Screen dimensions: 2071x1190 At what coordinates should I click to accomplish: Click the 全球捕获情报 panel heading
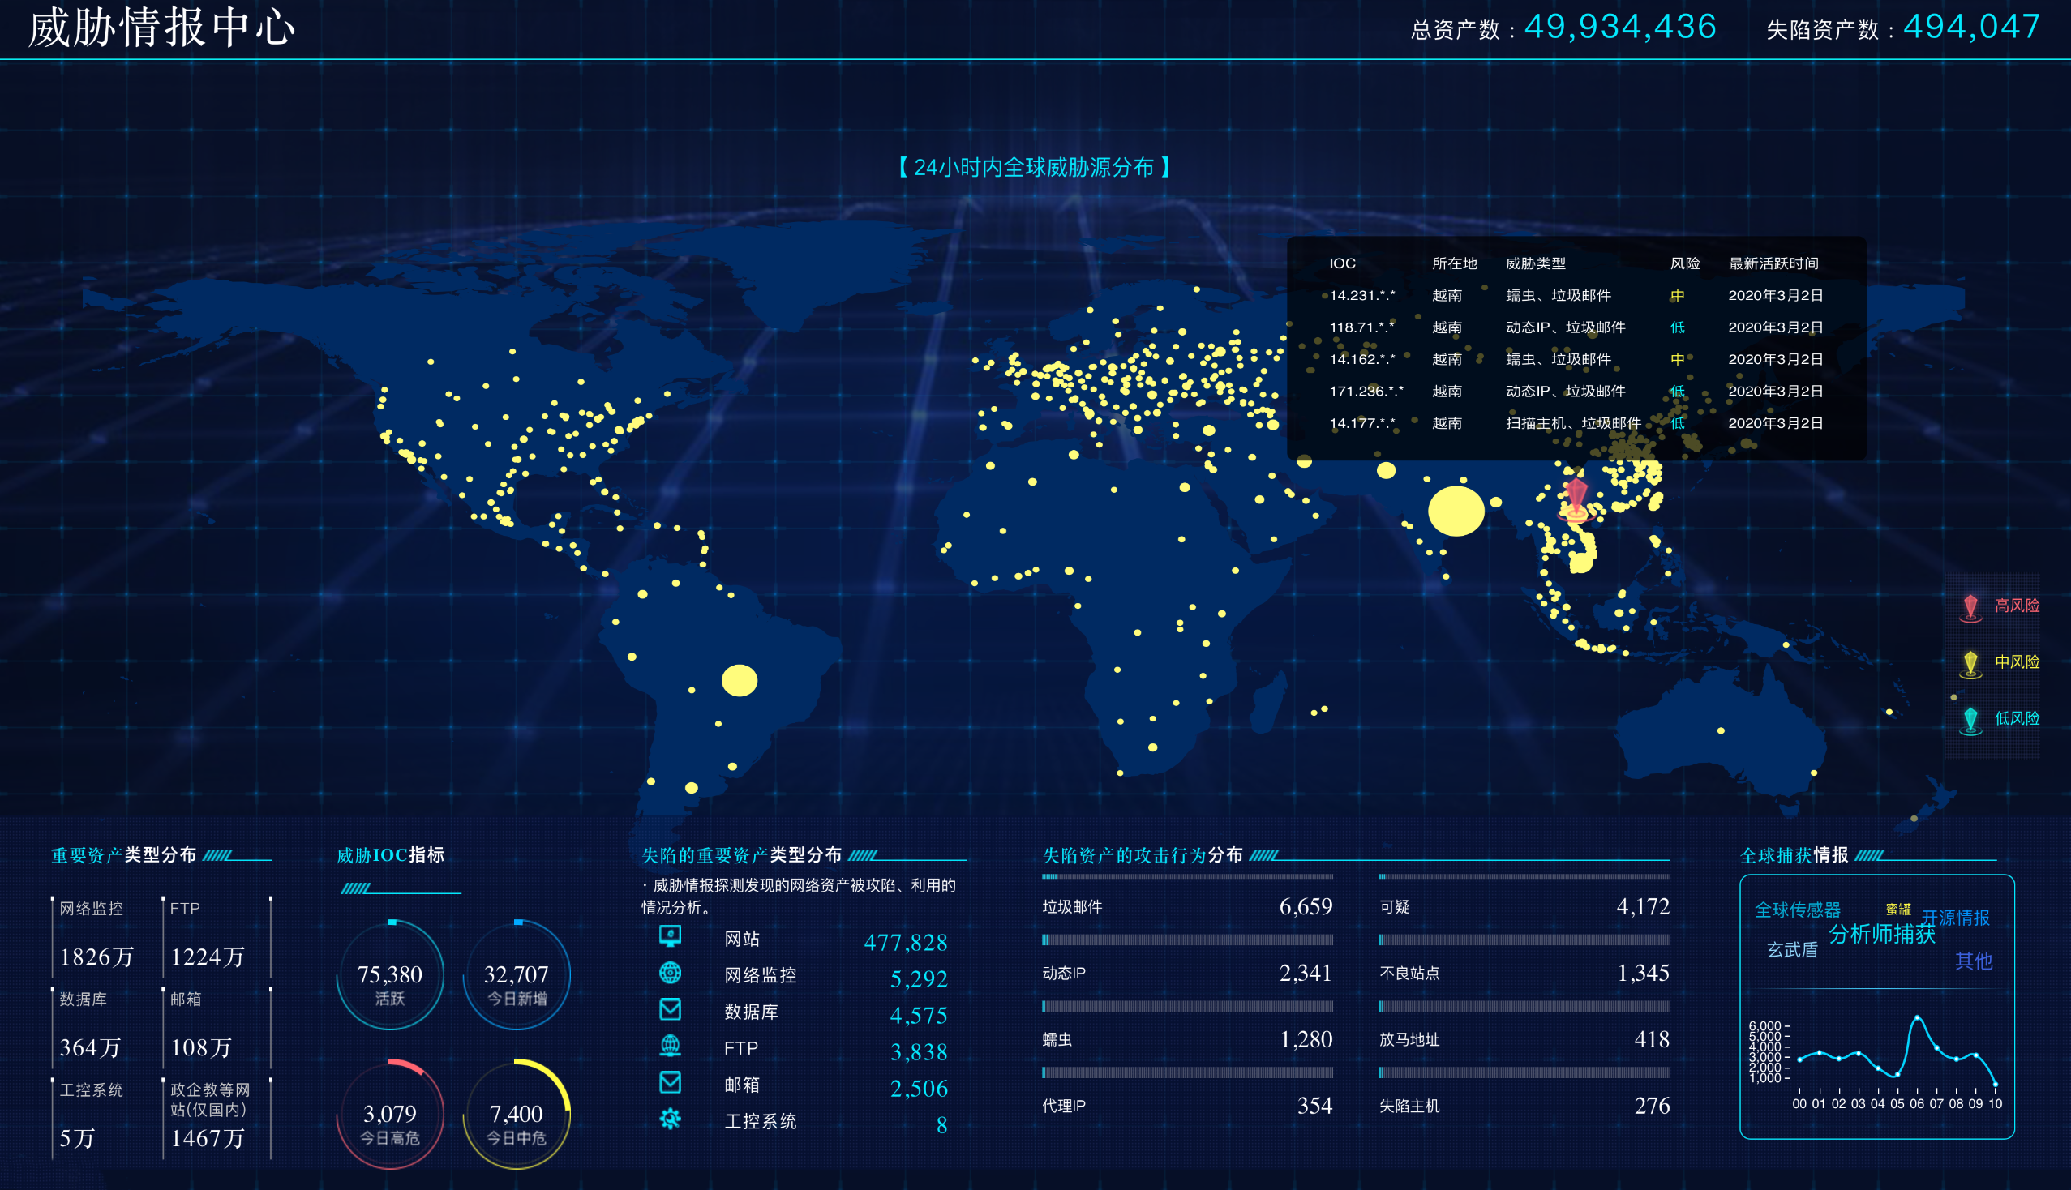[1794, 855]
